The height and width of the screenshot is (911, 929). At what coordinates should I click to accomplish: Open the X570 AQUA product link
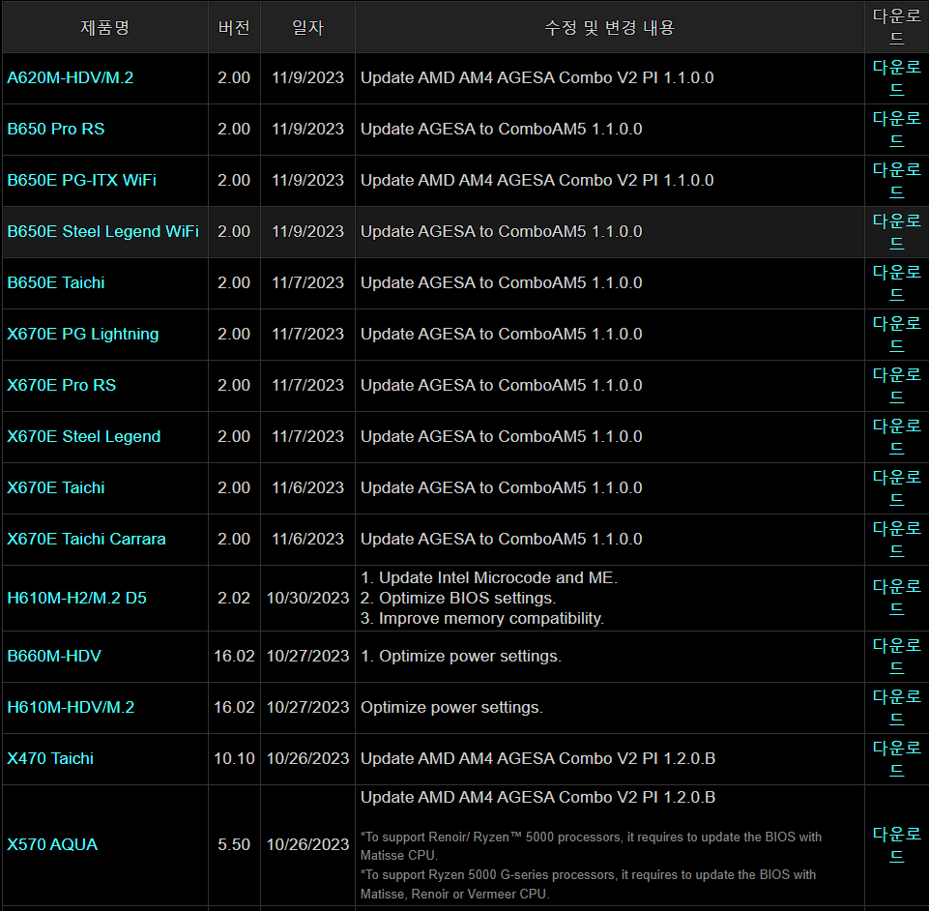point(52,844)
